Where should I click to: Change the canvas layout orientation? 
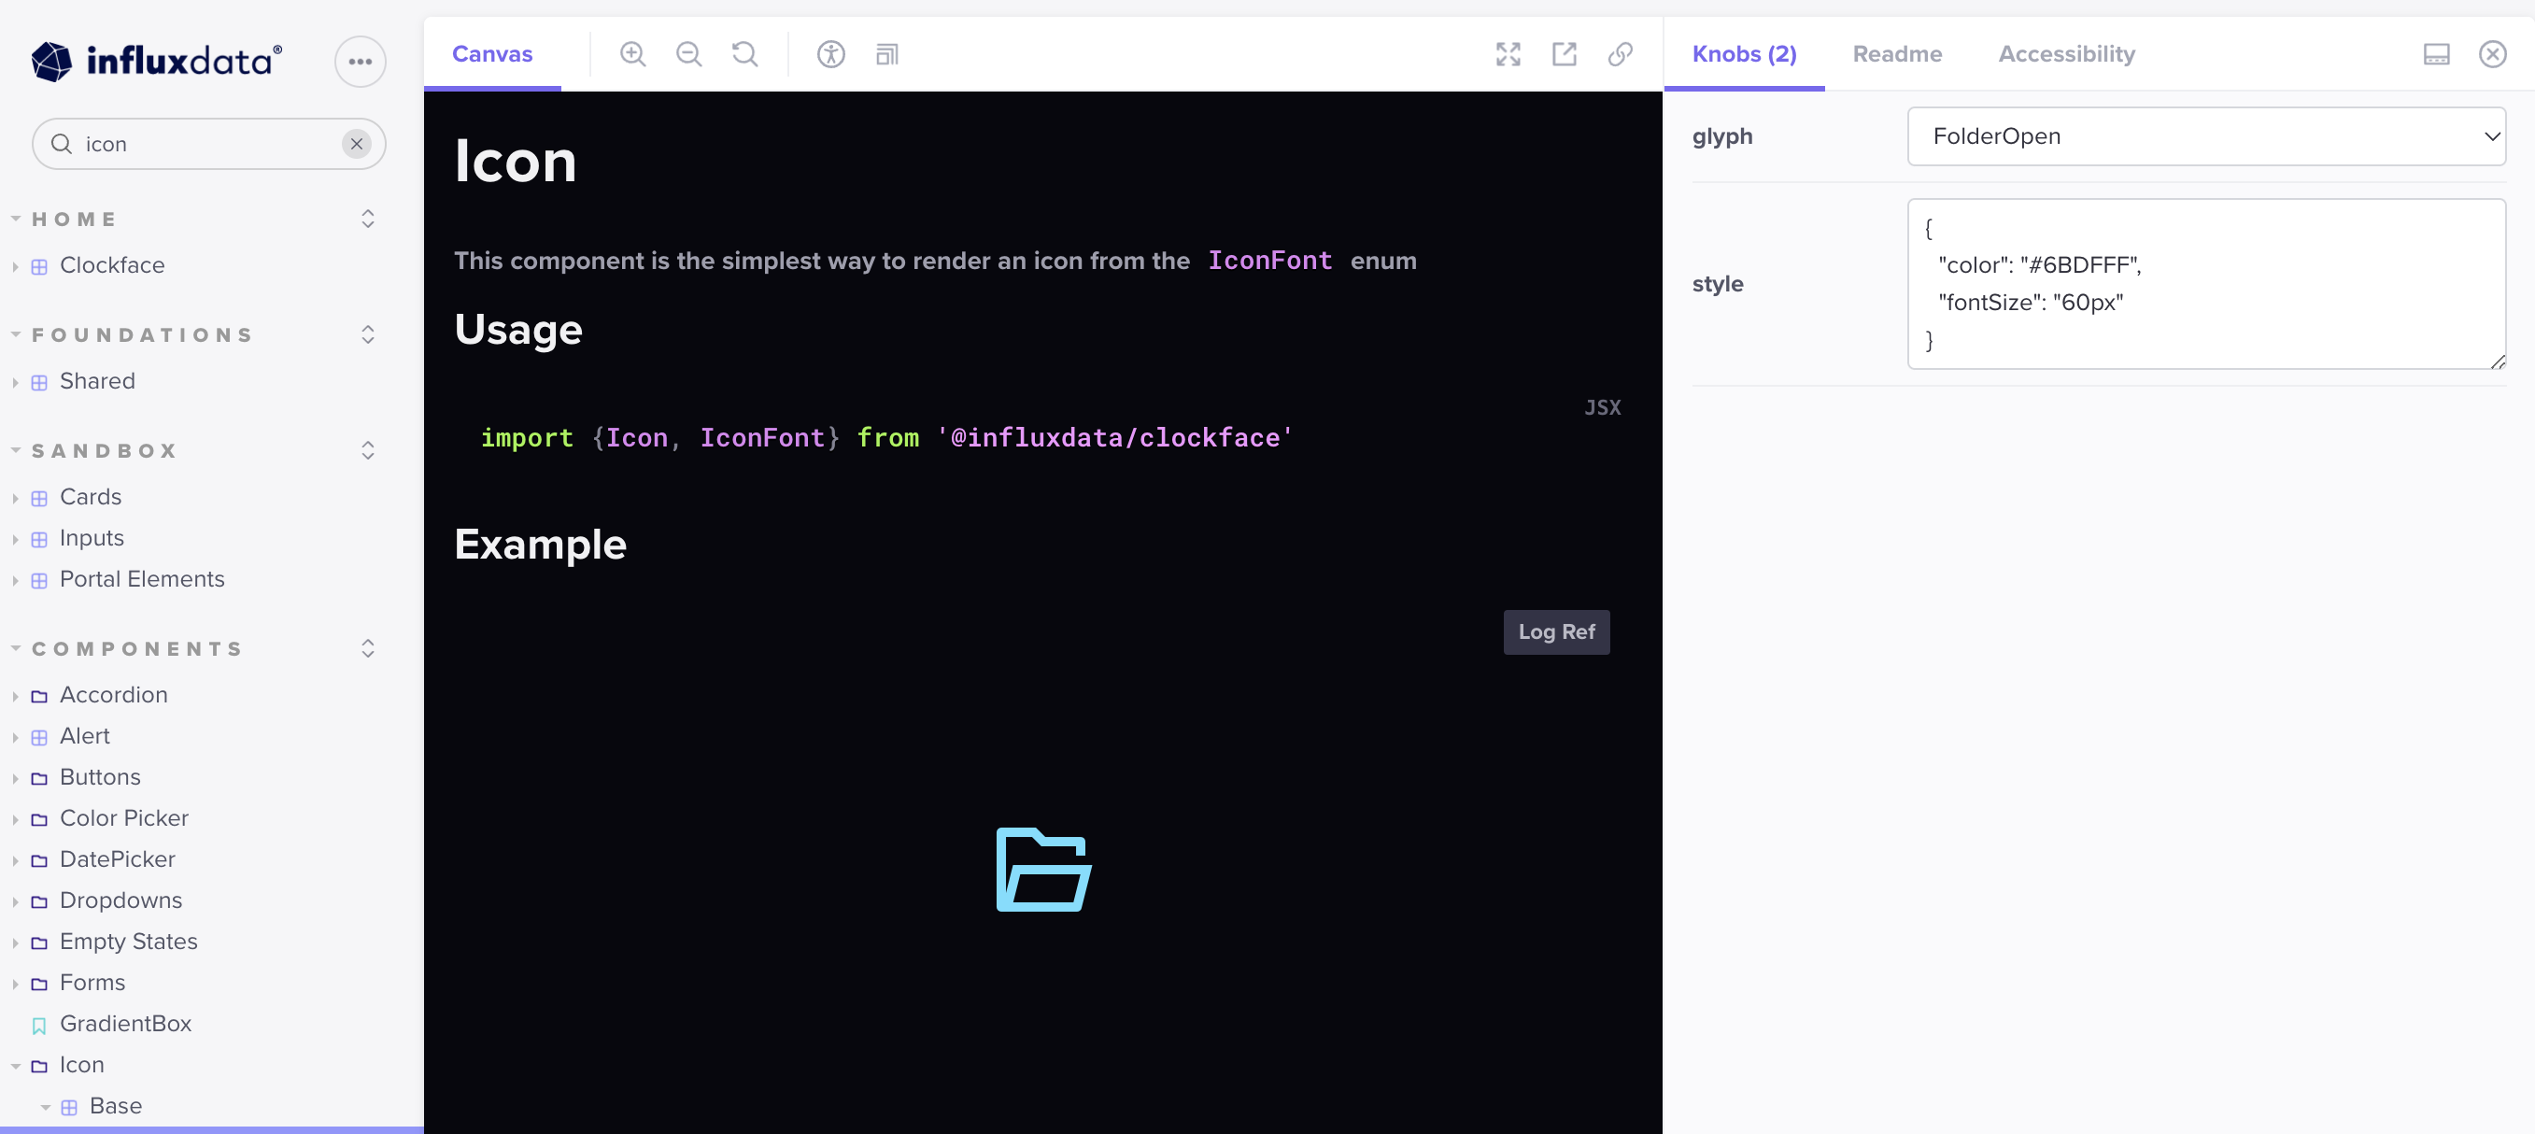click(x=885, y=54)
